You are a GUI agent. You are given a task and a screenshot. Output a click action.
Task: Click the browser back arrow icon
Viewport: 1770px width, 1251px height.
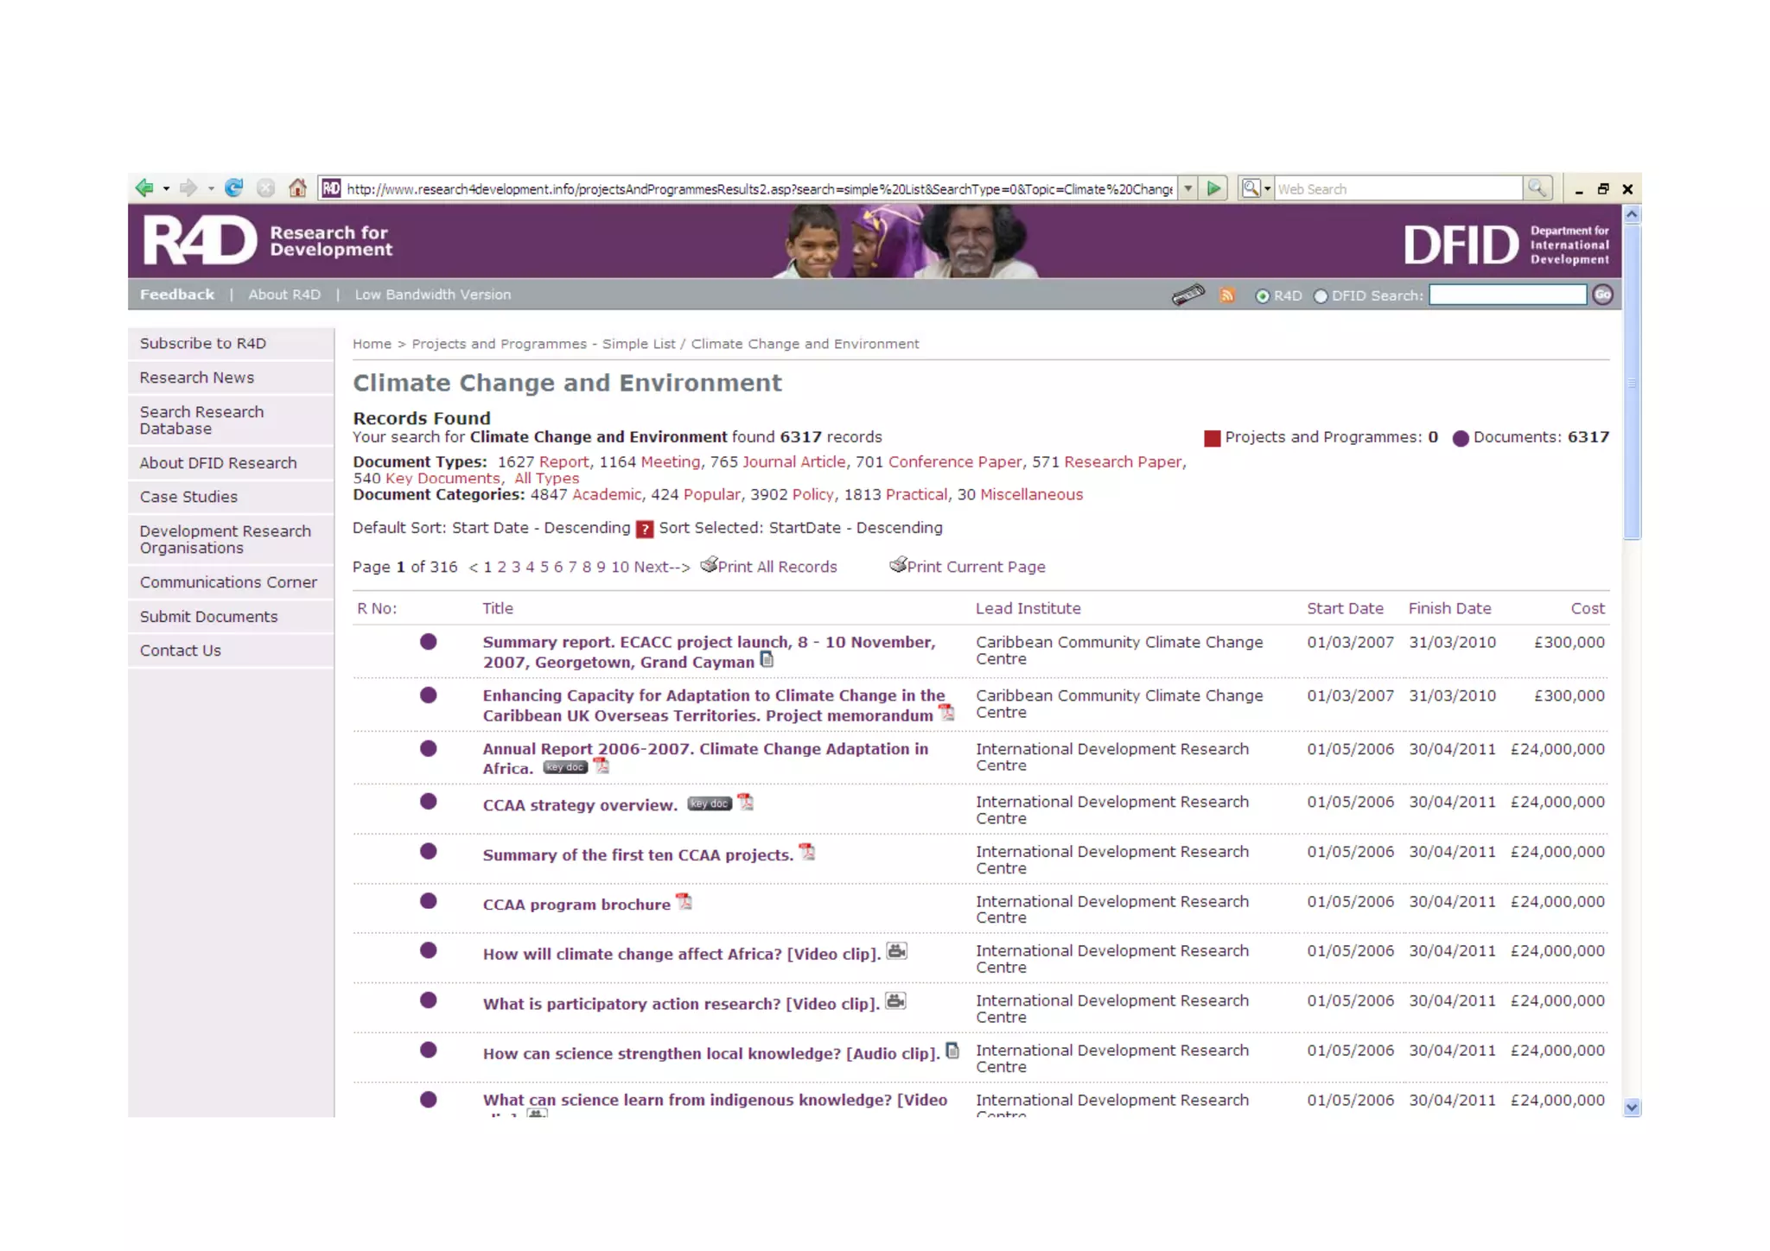[x=144, y=188]
